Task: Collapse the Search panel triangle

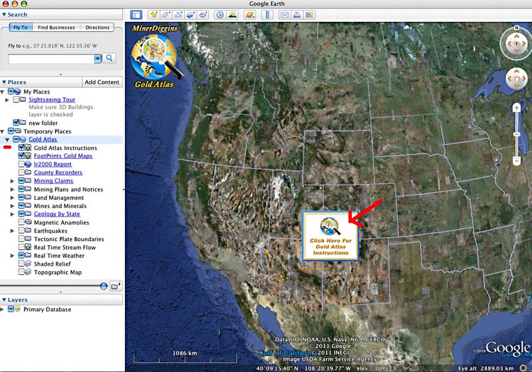Action: coord(4,15)
